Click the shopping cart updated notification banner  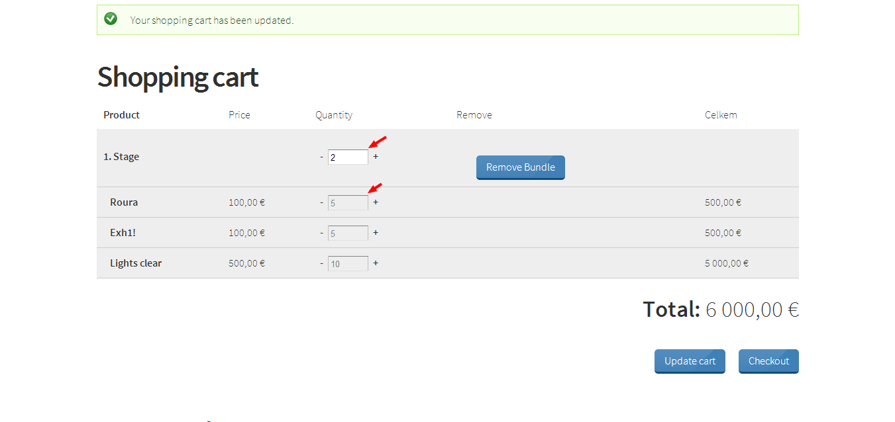(x=447, y=20)
